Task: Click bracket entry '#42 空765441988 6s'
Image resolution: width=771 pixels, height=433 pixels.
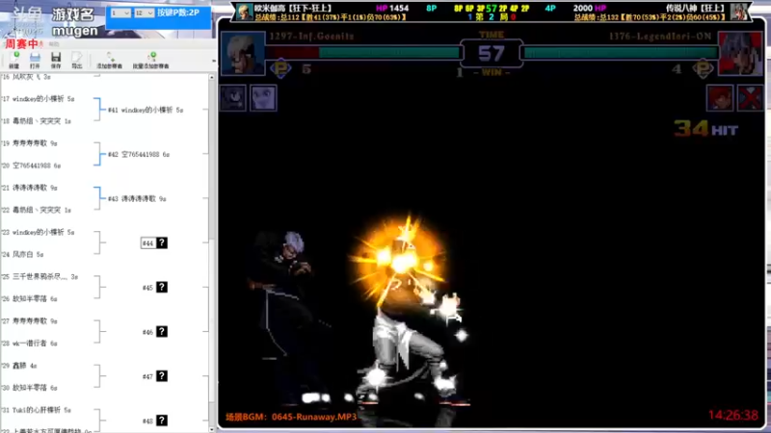Action: pyautogui.click(x=139, y=154)
